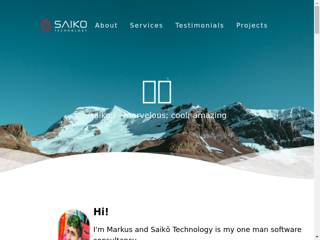Open the Testimonials nav item
This screenshot has height=240, width=320.
(x=200, y=25)
